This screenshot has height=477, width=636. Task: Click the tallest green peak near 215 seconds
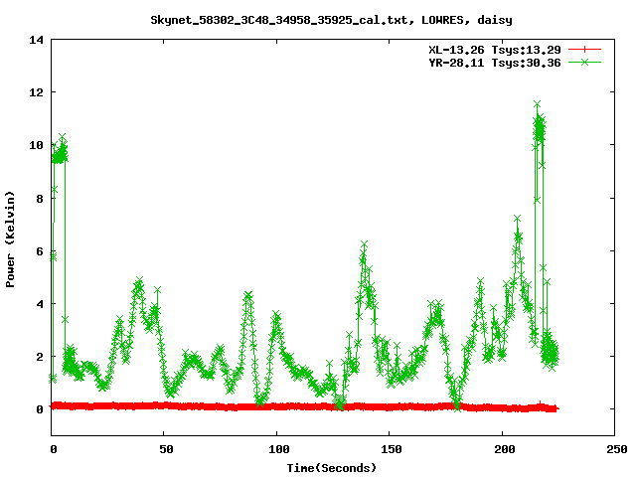(x=537, y=104)
